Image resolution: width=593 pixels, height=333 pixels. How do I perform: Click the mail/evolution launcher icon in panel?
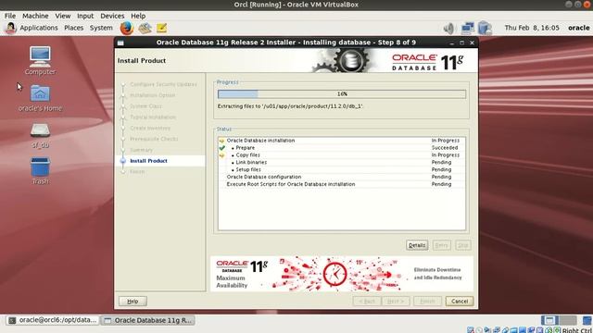pyautogui.click(x=145, y=28)
